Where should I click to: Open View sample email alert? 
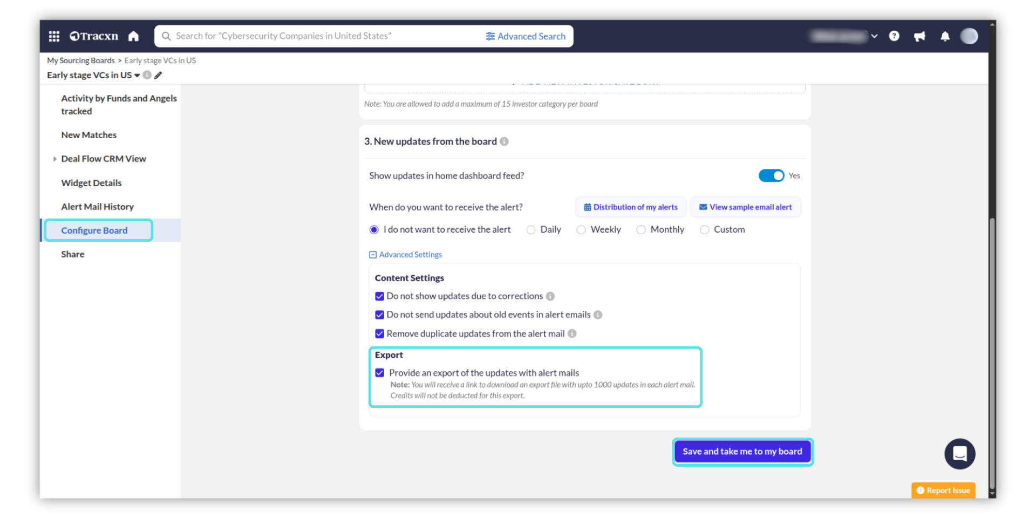pos(745,207)
